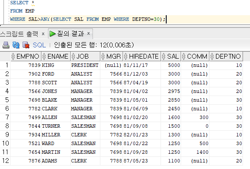Select the 2450 salary cell
250x169 pixels.
(x=171, y=109)
